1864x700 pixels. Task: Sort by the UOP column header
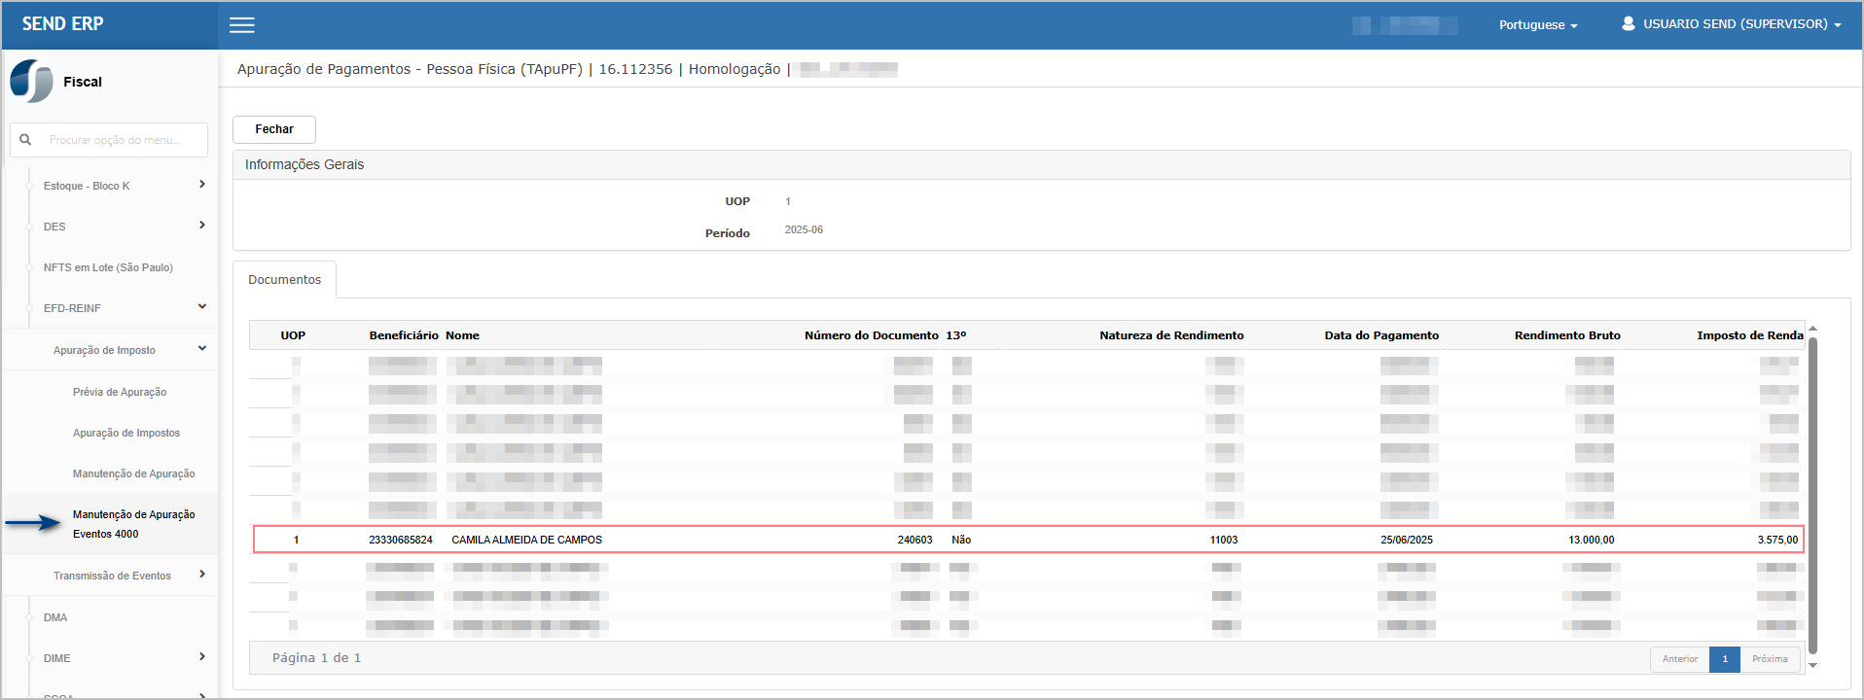(x=293, y=335)
